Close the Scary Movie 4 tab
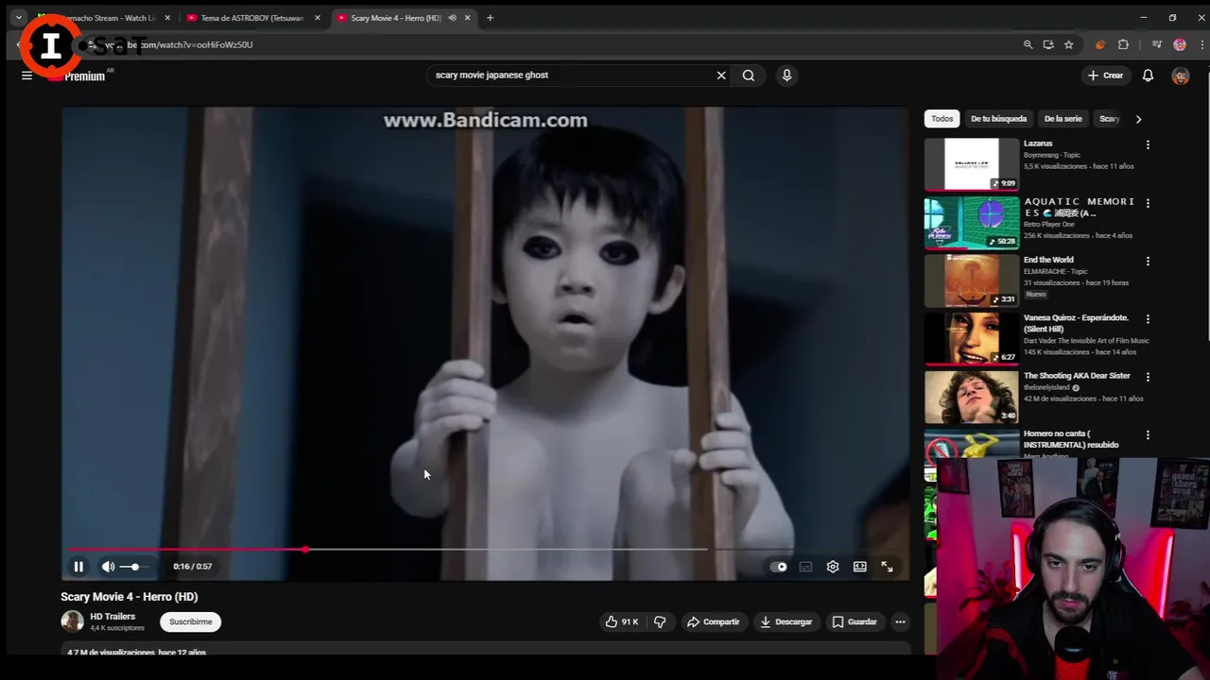The image size is (1210, 680). [x=467, y=18]
